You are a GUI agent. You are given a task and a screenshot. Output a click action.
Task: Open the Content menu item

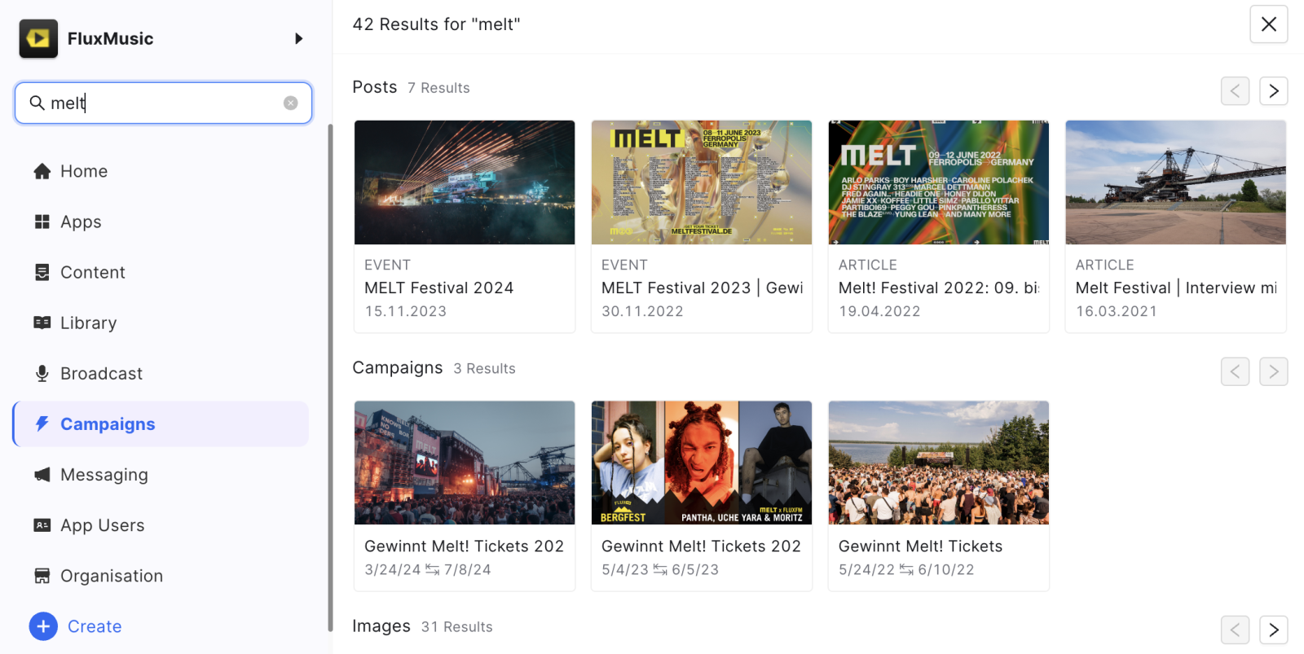161,272
